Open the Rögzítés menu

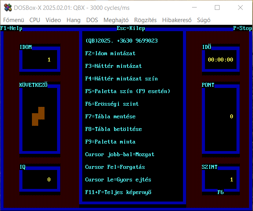point(145,20)
